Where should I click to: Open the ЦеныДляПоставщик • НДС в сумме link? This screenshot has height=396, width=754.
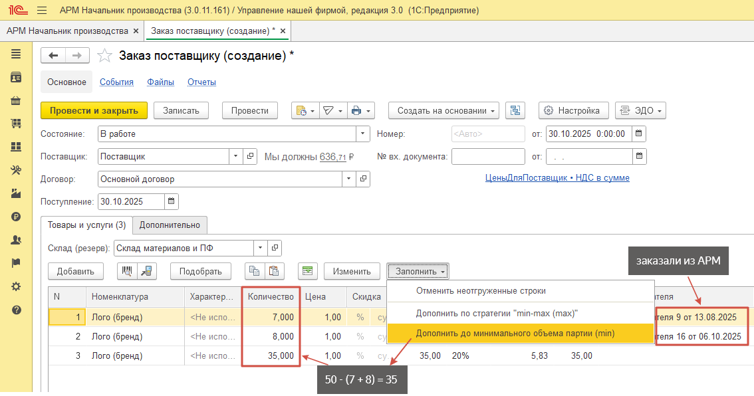(557, 178)
